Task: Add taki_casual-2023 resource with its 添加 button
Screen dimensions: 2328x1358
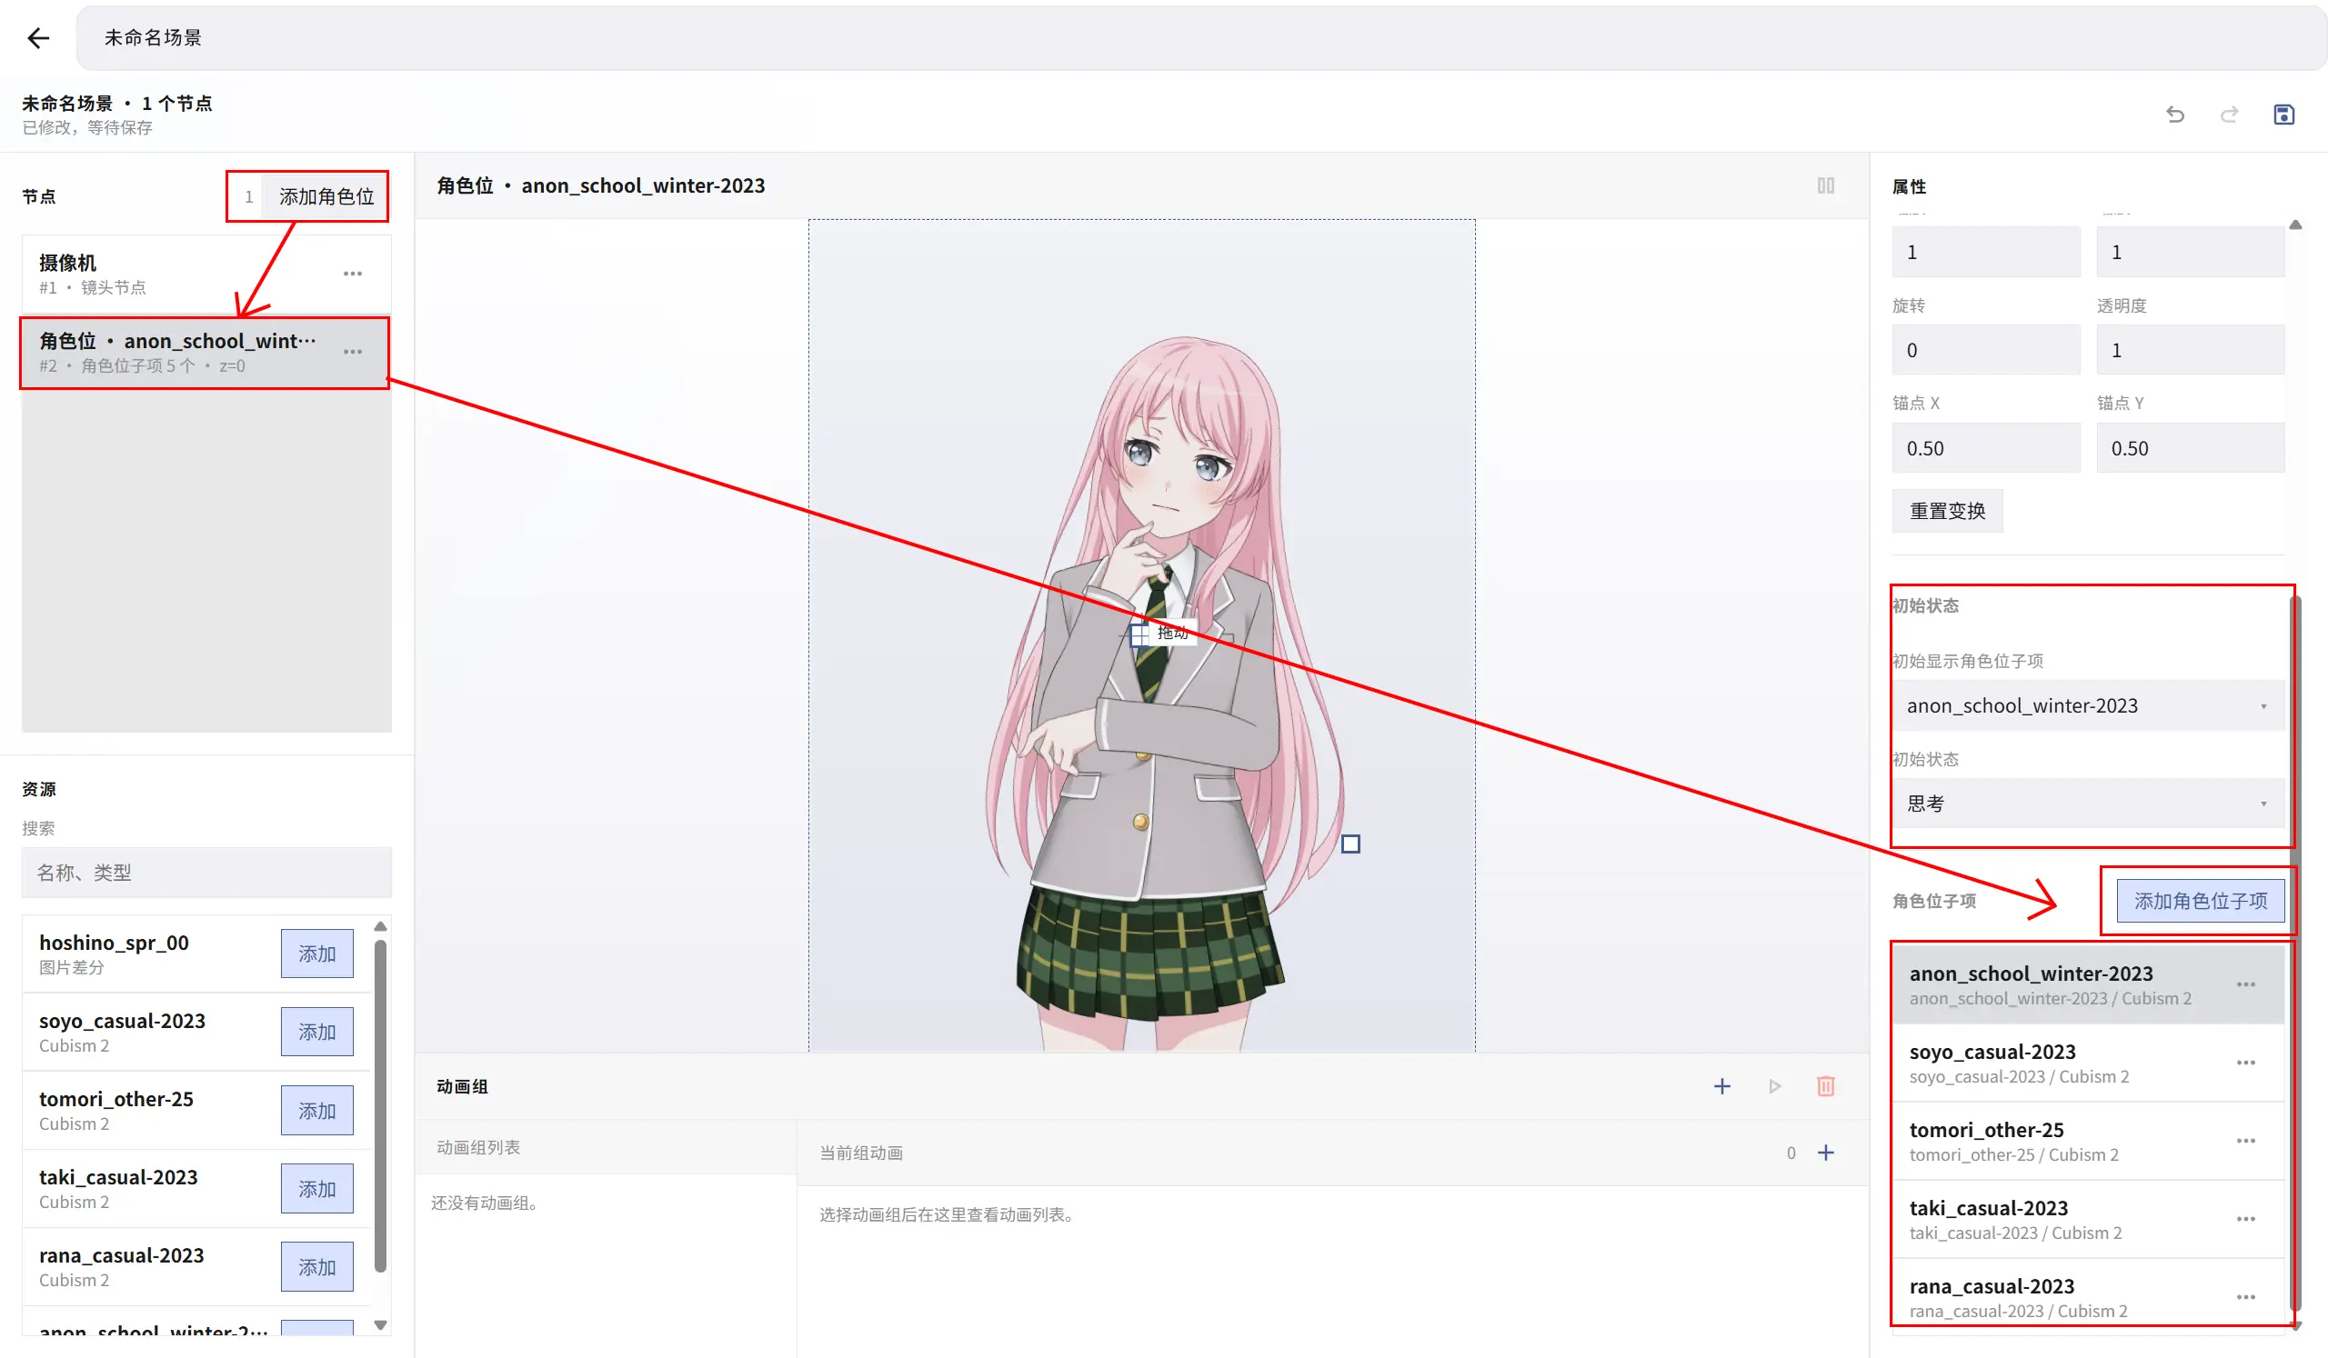Action: (x=316, y=1189)
